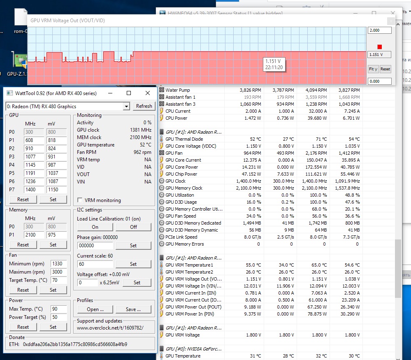This screenshot has width=411, height=360.
Task: Click Reset in the Memory section
Action: point(23,245)
